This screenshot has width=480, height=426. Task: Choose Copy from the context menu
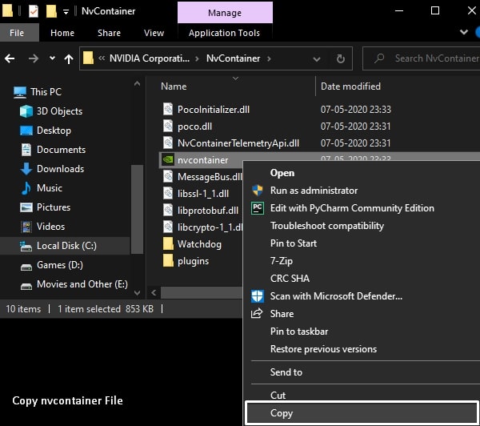pyautogui.click(x=362, y=413)
